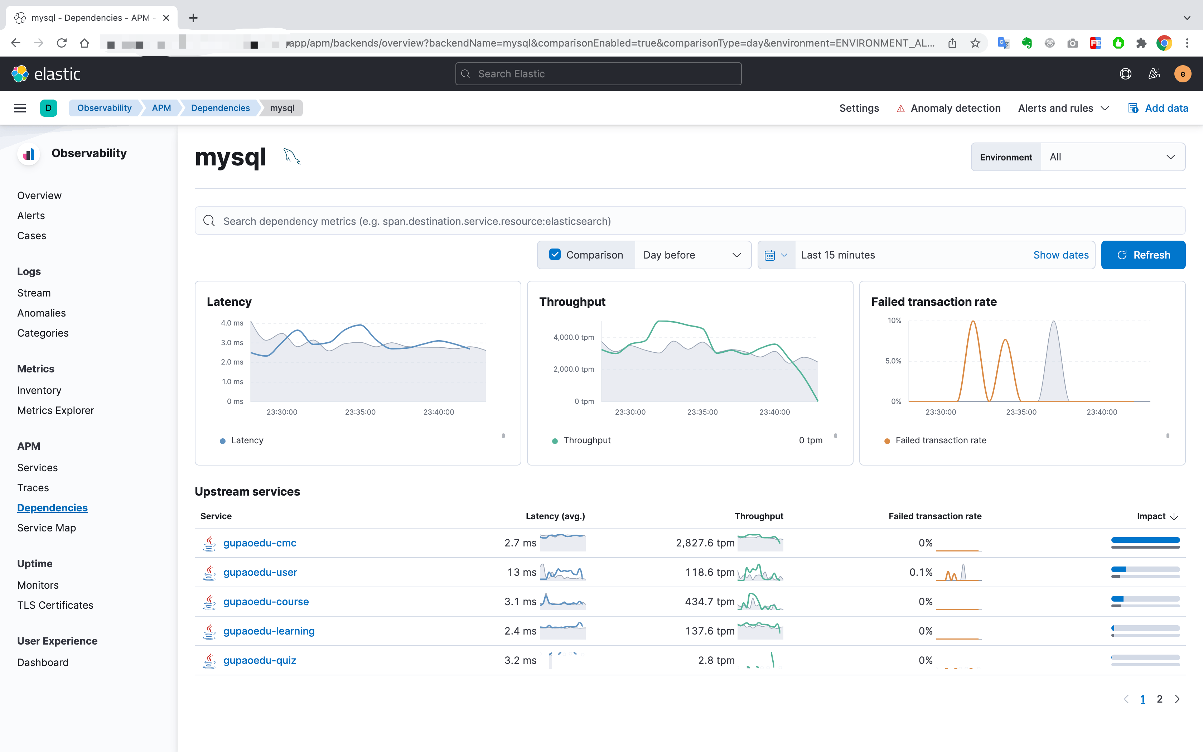Reload the page with the browser reload icon
The width and height of the screenshot is (1203, 752).
pyautogui.click(x=62, y=43)
